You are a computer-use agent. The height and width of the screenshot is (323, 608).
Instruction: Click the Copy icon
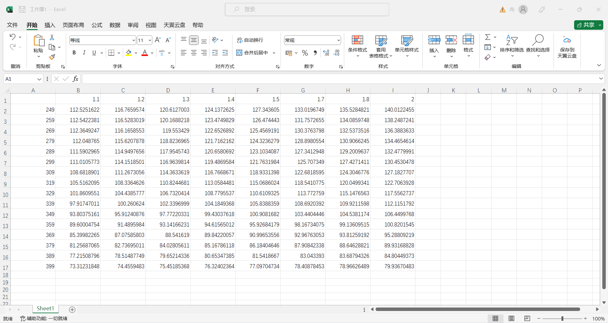(52, 47)
